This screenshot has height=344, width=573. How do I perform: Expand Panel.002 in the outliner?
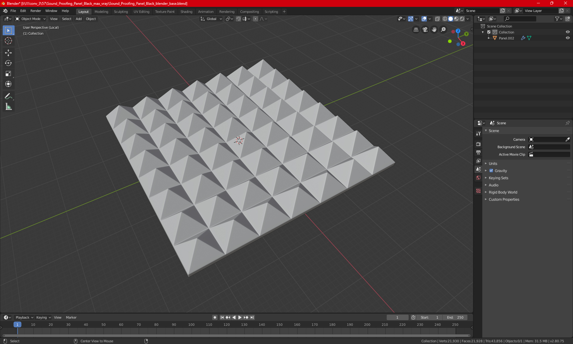[489, 38]
